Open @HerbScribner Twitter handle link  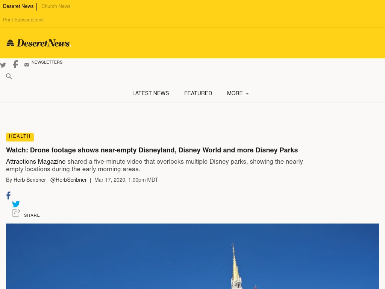[x=68, y=180]
